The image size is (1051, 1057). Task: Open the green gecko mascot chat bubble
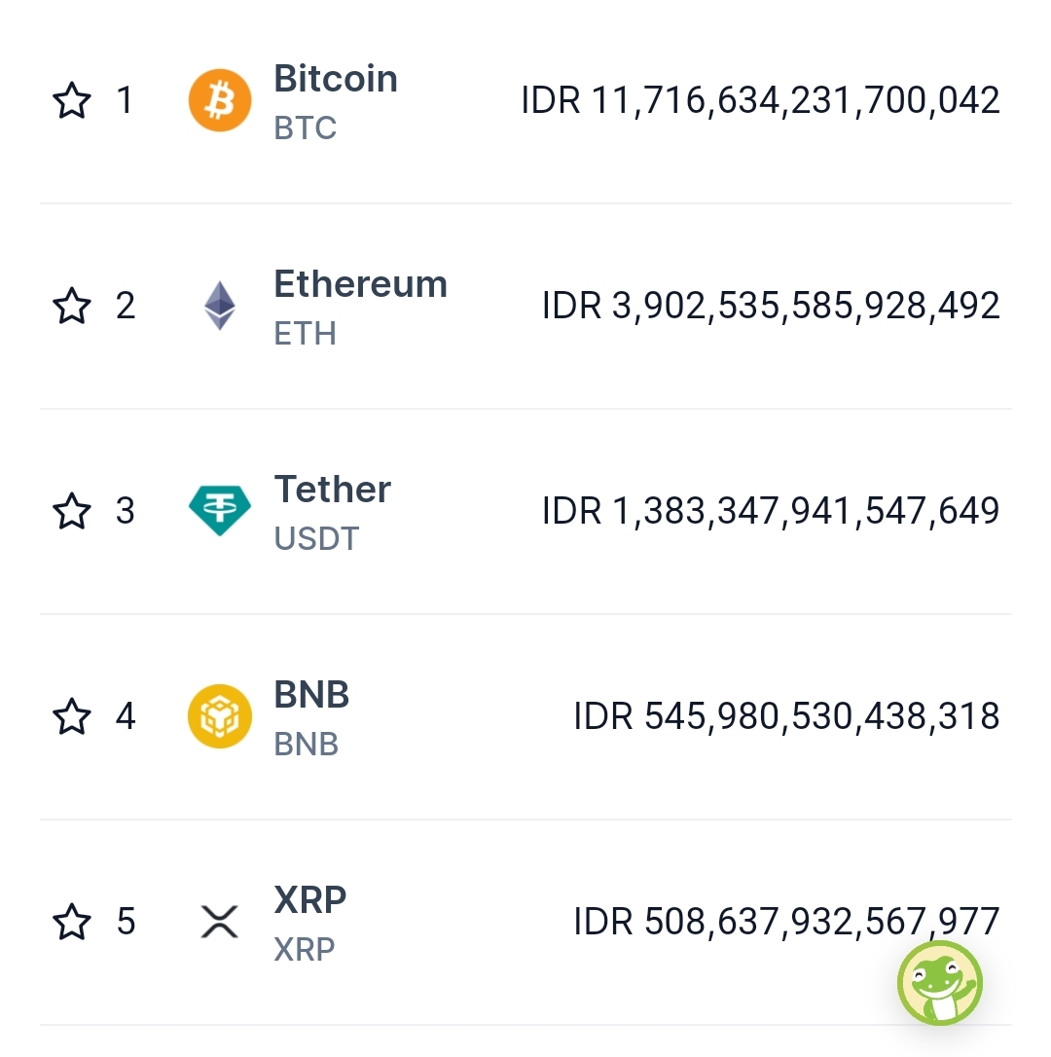939,983
